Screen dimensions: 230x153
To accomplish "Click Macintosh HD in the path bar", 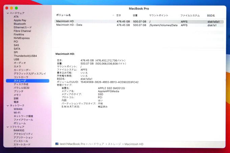I will (x=134, y=144).
